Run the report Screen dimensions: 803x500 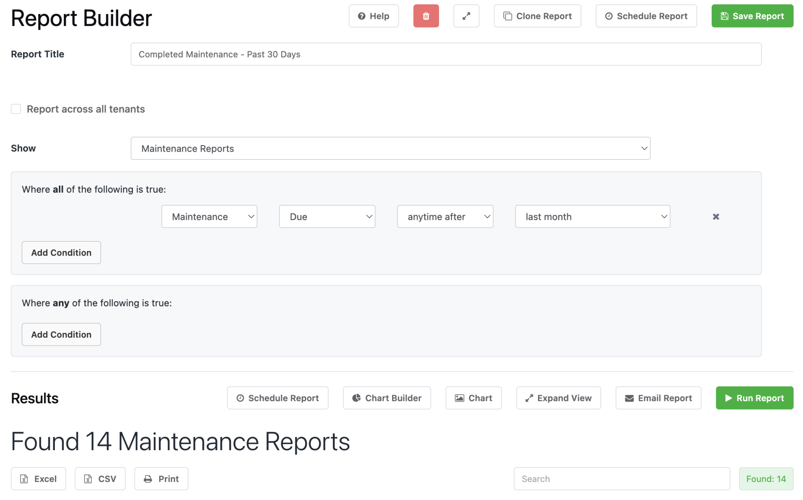[754, 398]
